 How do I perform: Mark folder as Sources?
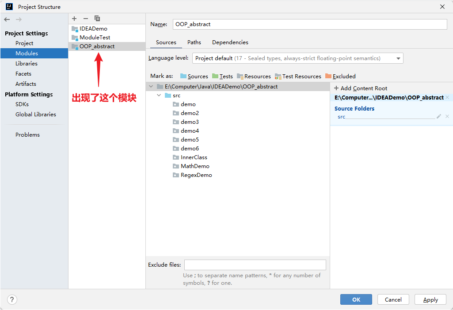pos(194,77)
